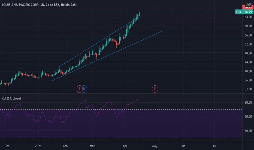
Task: Click the 32.00 price axis label
Action: click(x=248, y=89)
